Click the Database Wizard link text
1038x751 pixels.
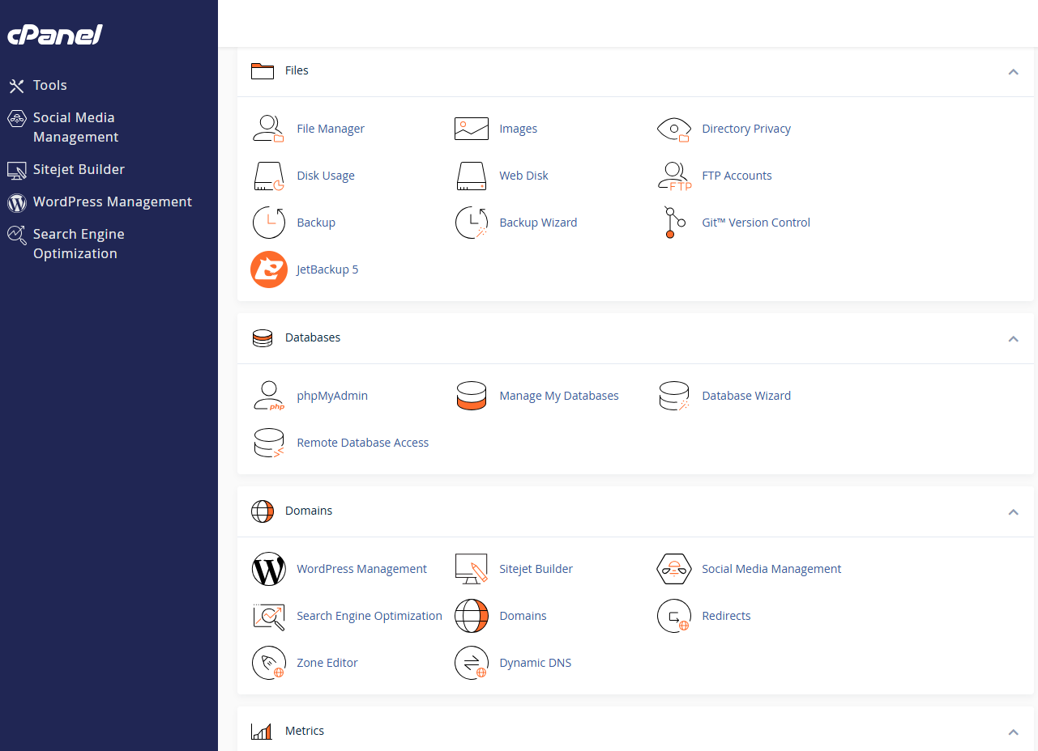pos(746,396)
